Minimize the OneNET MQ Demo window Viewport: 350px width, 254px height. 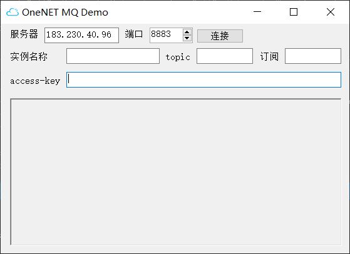point(257,12)
